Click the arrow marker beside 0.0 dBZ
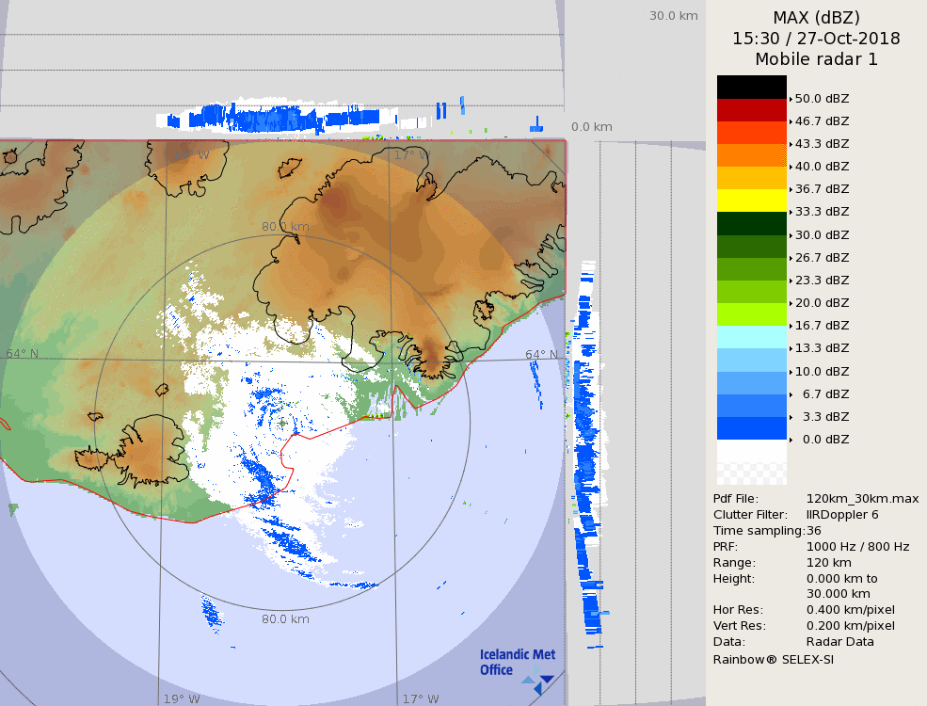Image resolution: width=927 pixels, height=706 pixels. pyautogui.click(x=791, y=440)
